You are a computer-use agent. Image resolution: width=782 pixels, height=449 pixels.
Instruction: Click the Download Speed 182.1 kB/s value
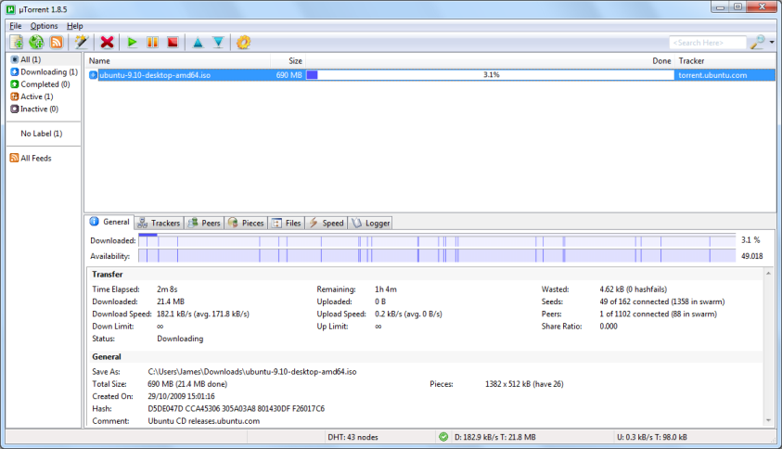point(203,314)
